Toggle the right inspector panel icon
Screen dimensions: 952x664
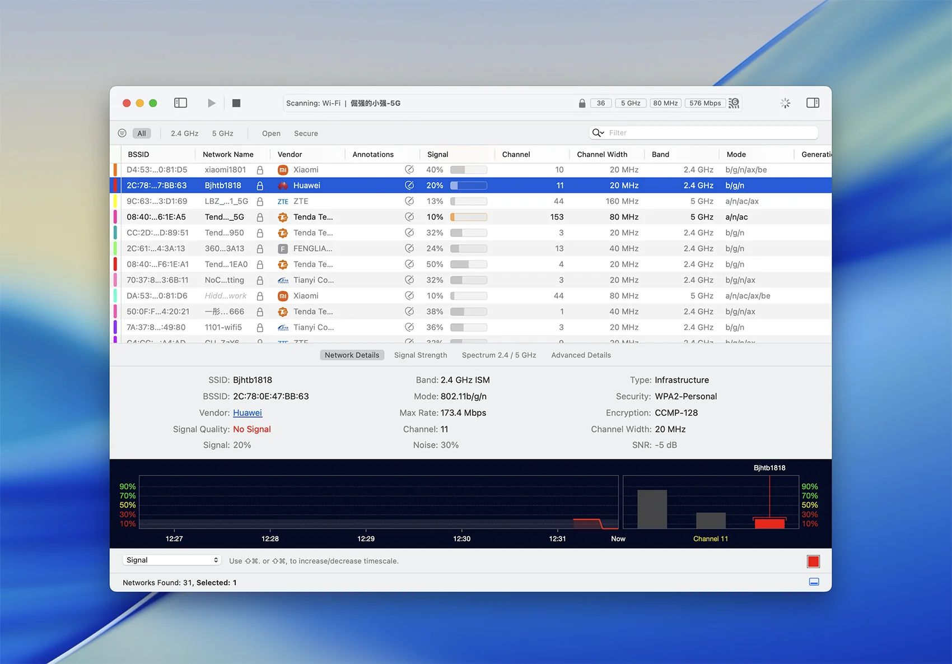point(813,103)
